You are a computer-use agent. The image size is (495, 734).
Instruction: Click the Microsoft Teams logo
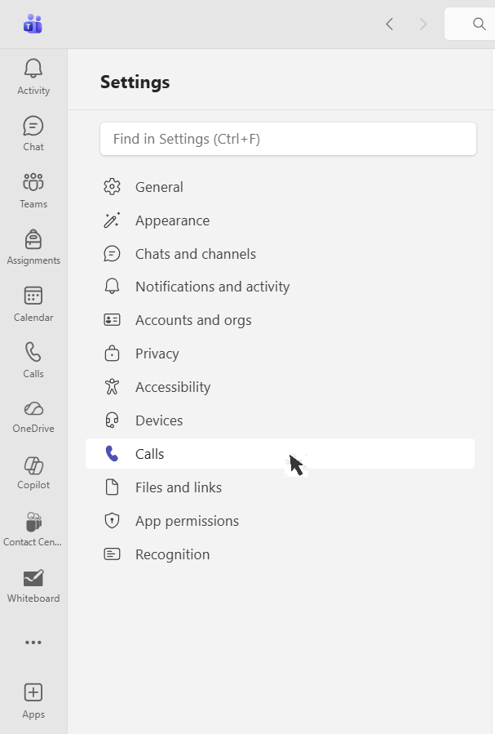pos(33,24)
